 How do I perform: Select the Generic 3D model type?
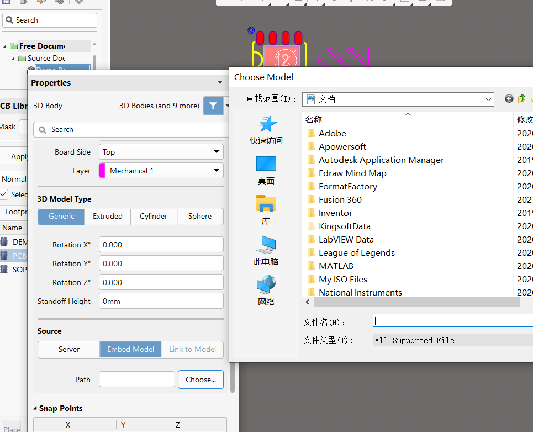pyautogui.click(x=61, y=216)
